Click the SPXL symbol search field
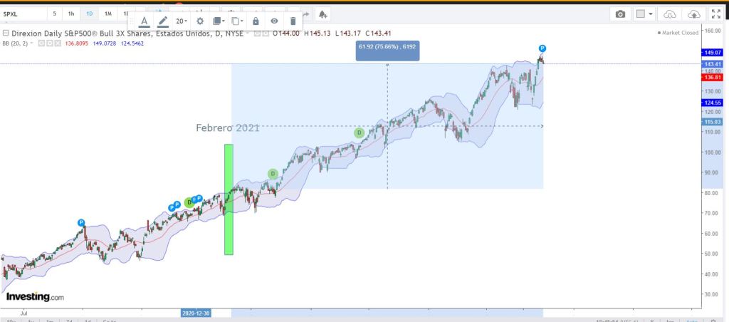The image size is (729, 322). coord(21,14)
